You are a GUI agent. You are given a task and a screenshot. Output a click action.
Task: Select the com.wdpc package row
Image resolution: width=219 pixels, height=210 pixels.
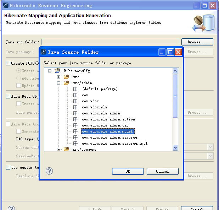[90, 101]
